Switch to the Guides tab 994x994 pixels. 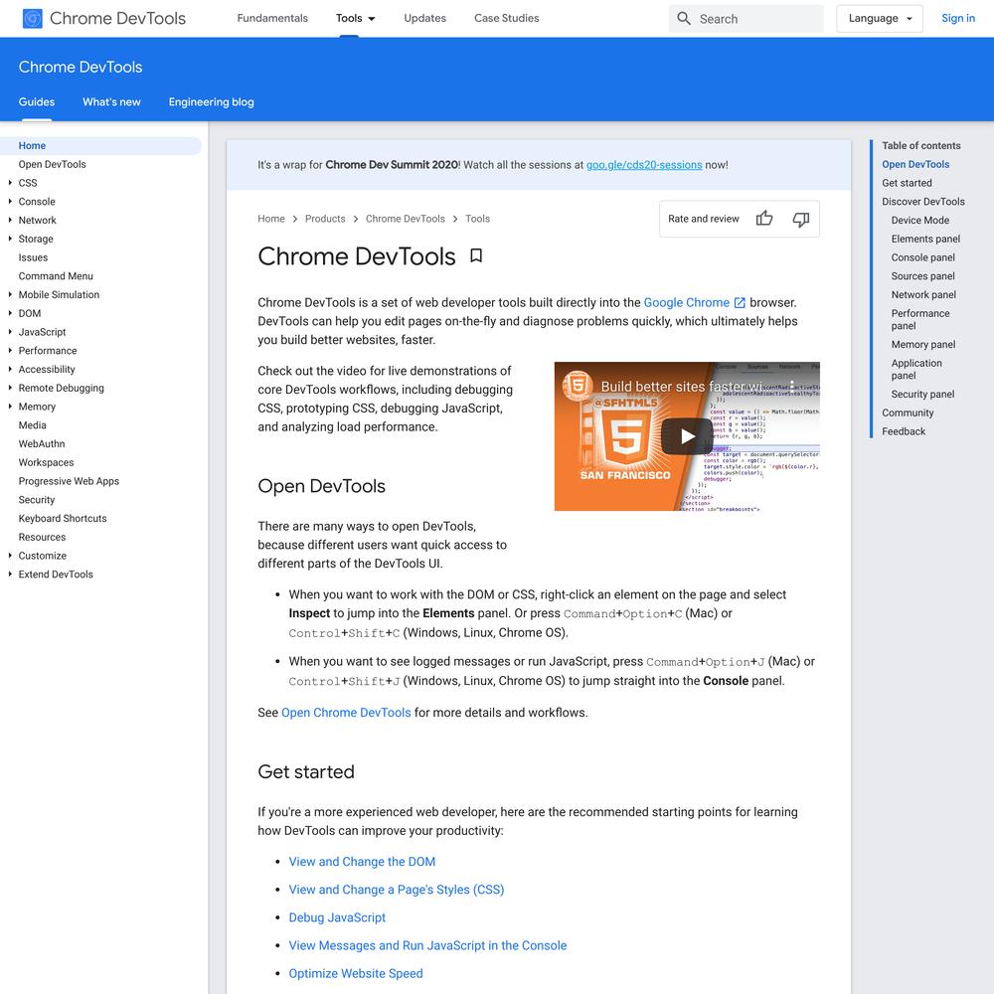pos(36,102)
